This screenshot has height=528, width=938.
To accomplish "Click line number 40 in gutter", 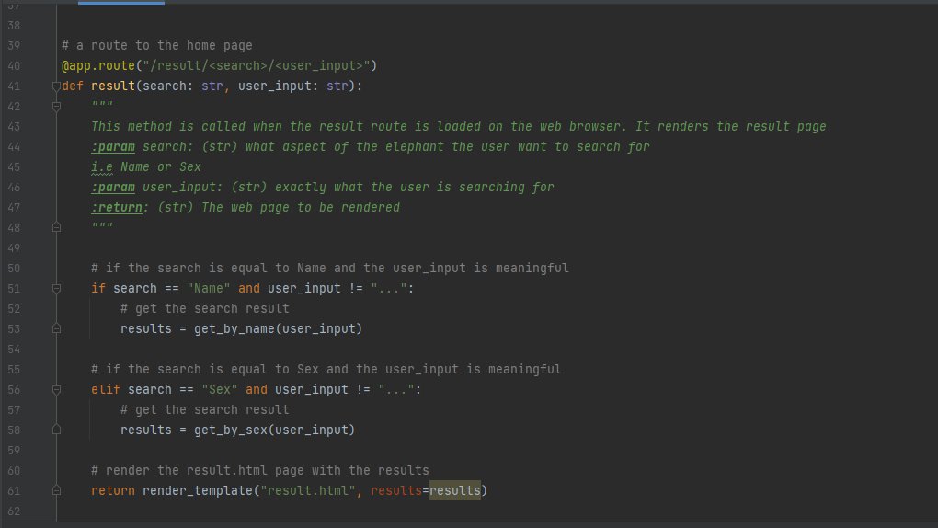I will (14, 66).
